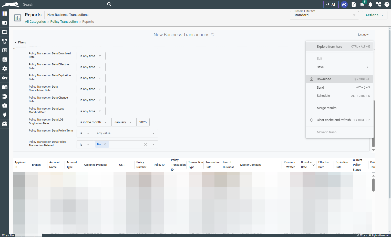Open the plug integrations sidebar icon
Screen dimensions: 391x237
pyautogui.click(x=5, y=115)
